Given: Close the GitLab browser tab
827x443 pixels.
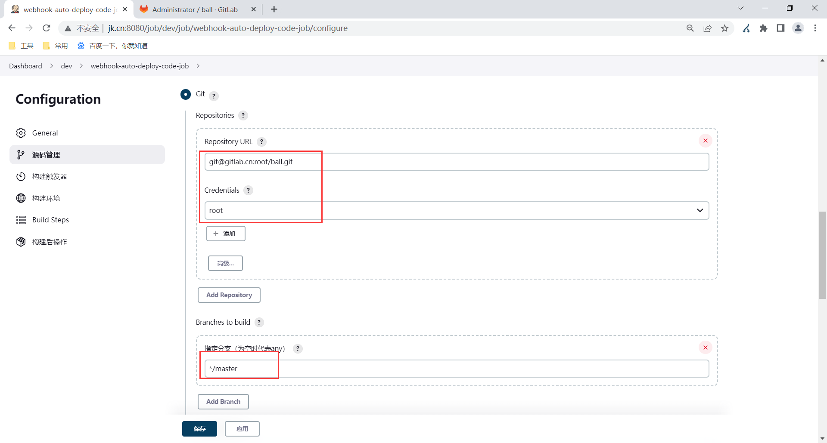Looking at the screenshot, I should (x=253, y=9).
